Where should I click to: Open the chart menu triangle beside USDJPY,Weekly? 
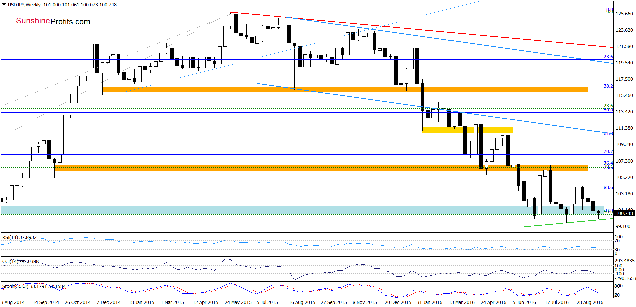click(4, 5)
